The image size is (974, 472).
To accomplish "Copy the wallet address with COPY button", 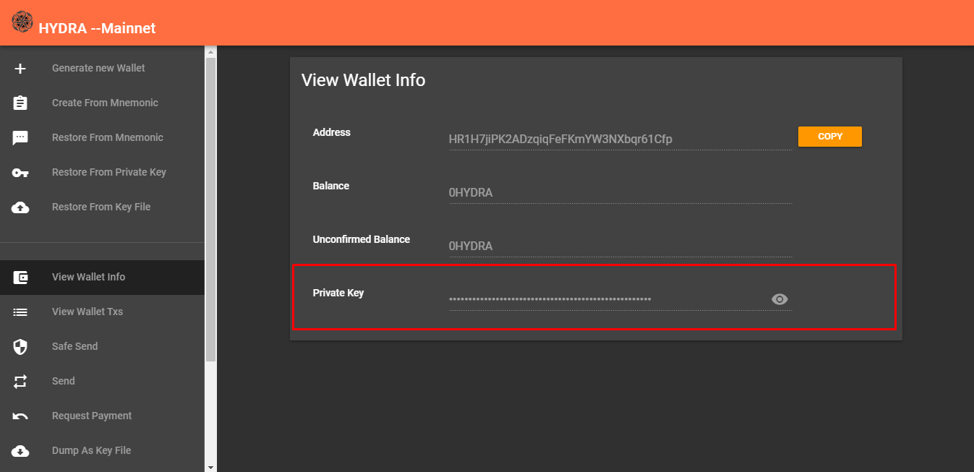I will coord(829,137).
